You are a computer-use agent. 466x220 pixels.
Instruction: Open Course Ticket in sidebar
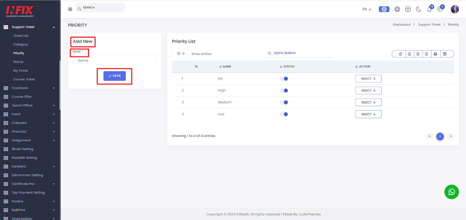click(x=24, y=79)
